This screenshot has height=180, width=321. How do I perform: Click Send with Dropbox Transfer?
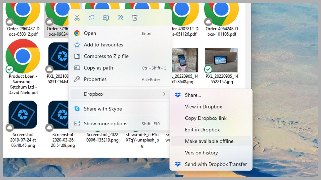(216, 164)
